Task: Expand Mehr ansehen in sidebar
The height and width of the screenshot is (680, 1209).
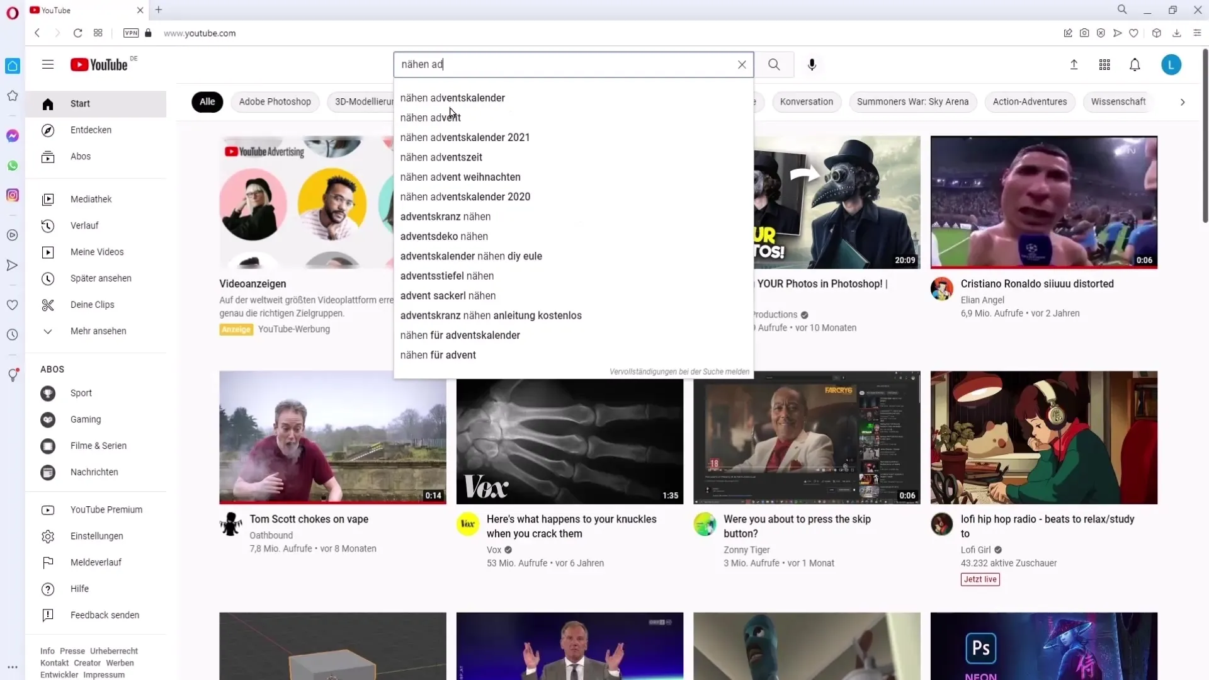Action: click(96, 332)
